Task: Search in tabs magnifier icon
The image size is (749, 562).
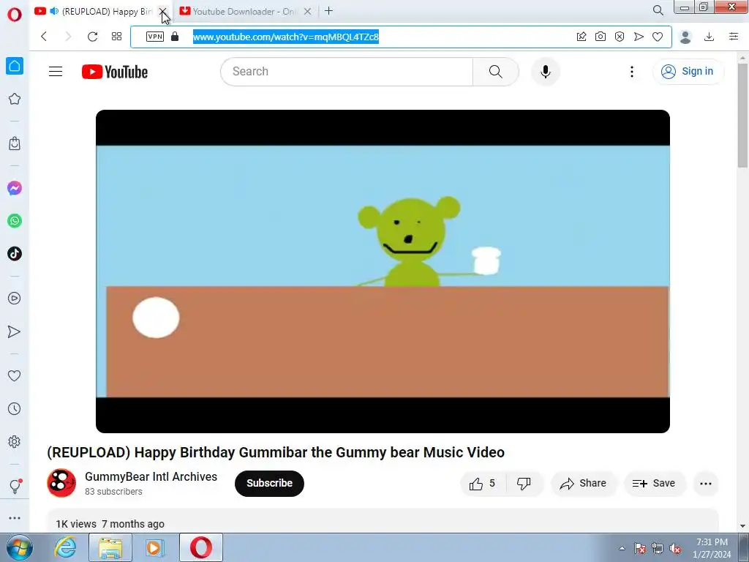Action: (x=658, y=10)
